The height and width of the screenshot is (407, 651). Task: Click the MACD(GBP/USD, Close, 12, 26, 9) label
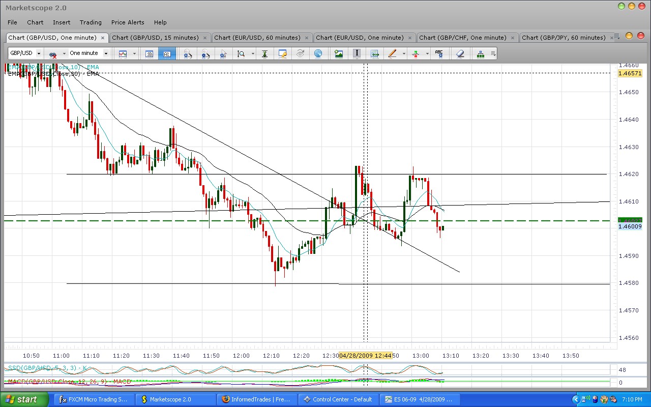tap(69, 382)
